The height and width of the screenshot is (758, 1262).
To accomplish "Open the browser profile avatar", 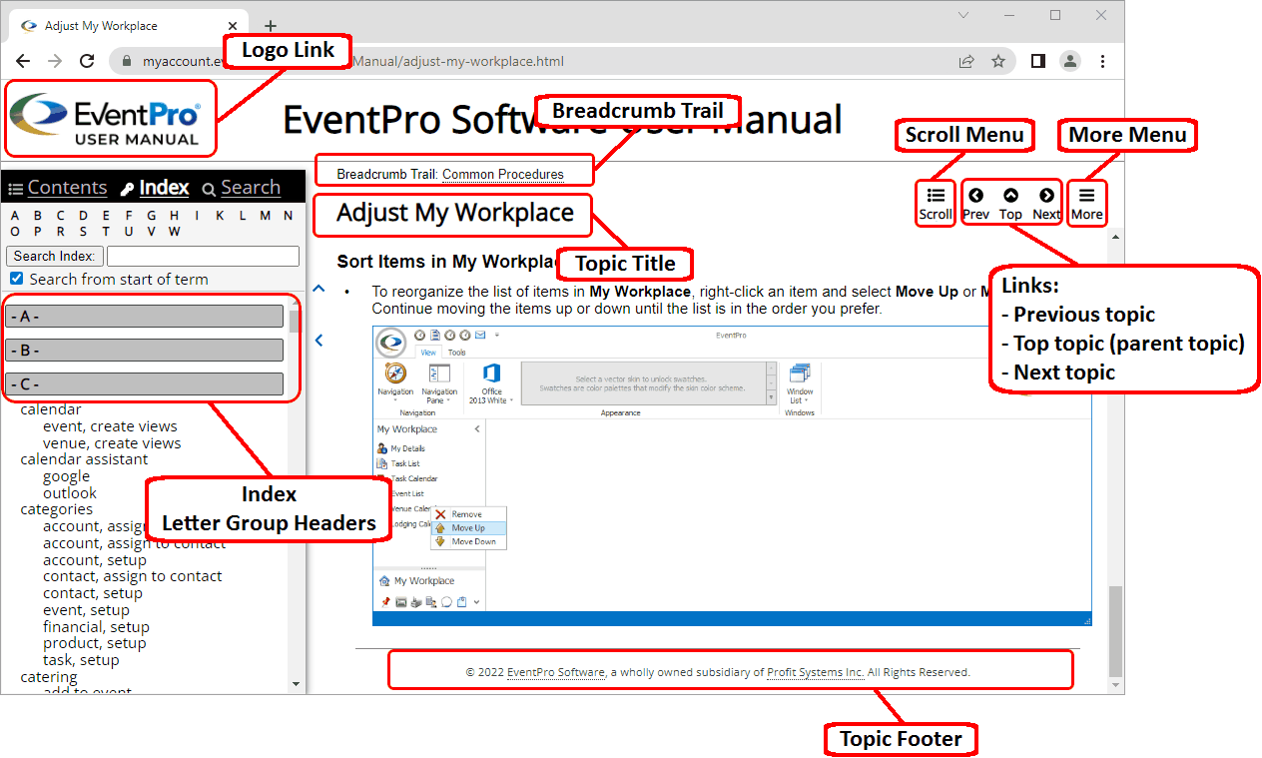I will click(x=1070, y=61).
